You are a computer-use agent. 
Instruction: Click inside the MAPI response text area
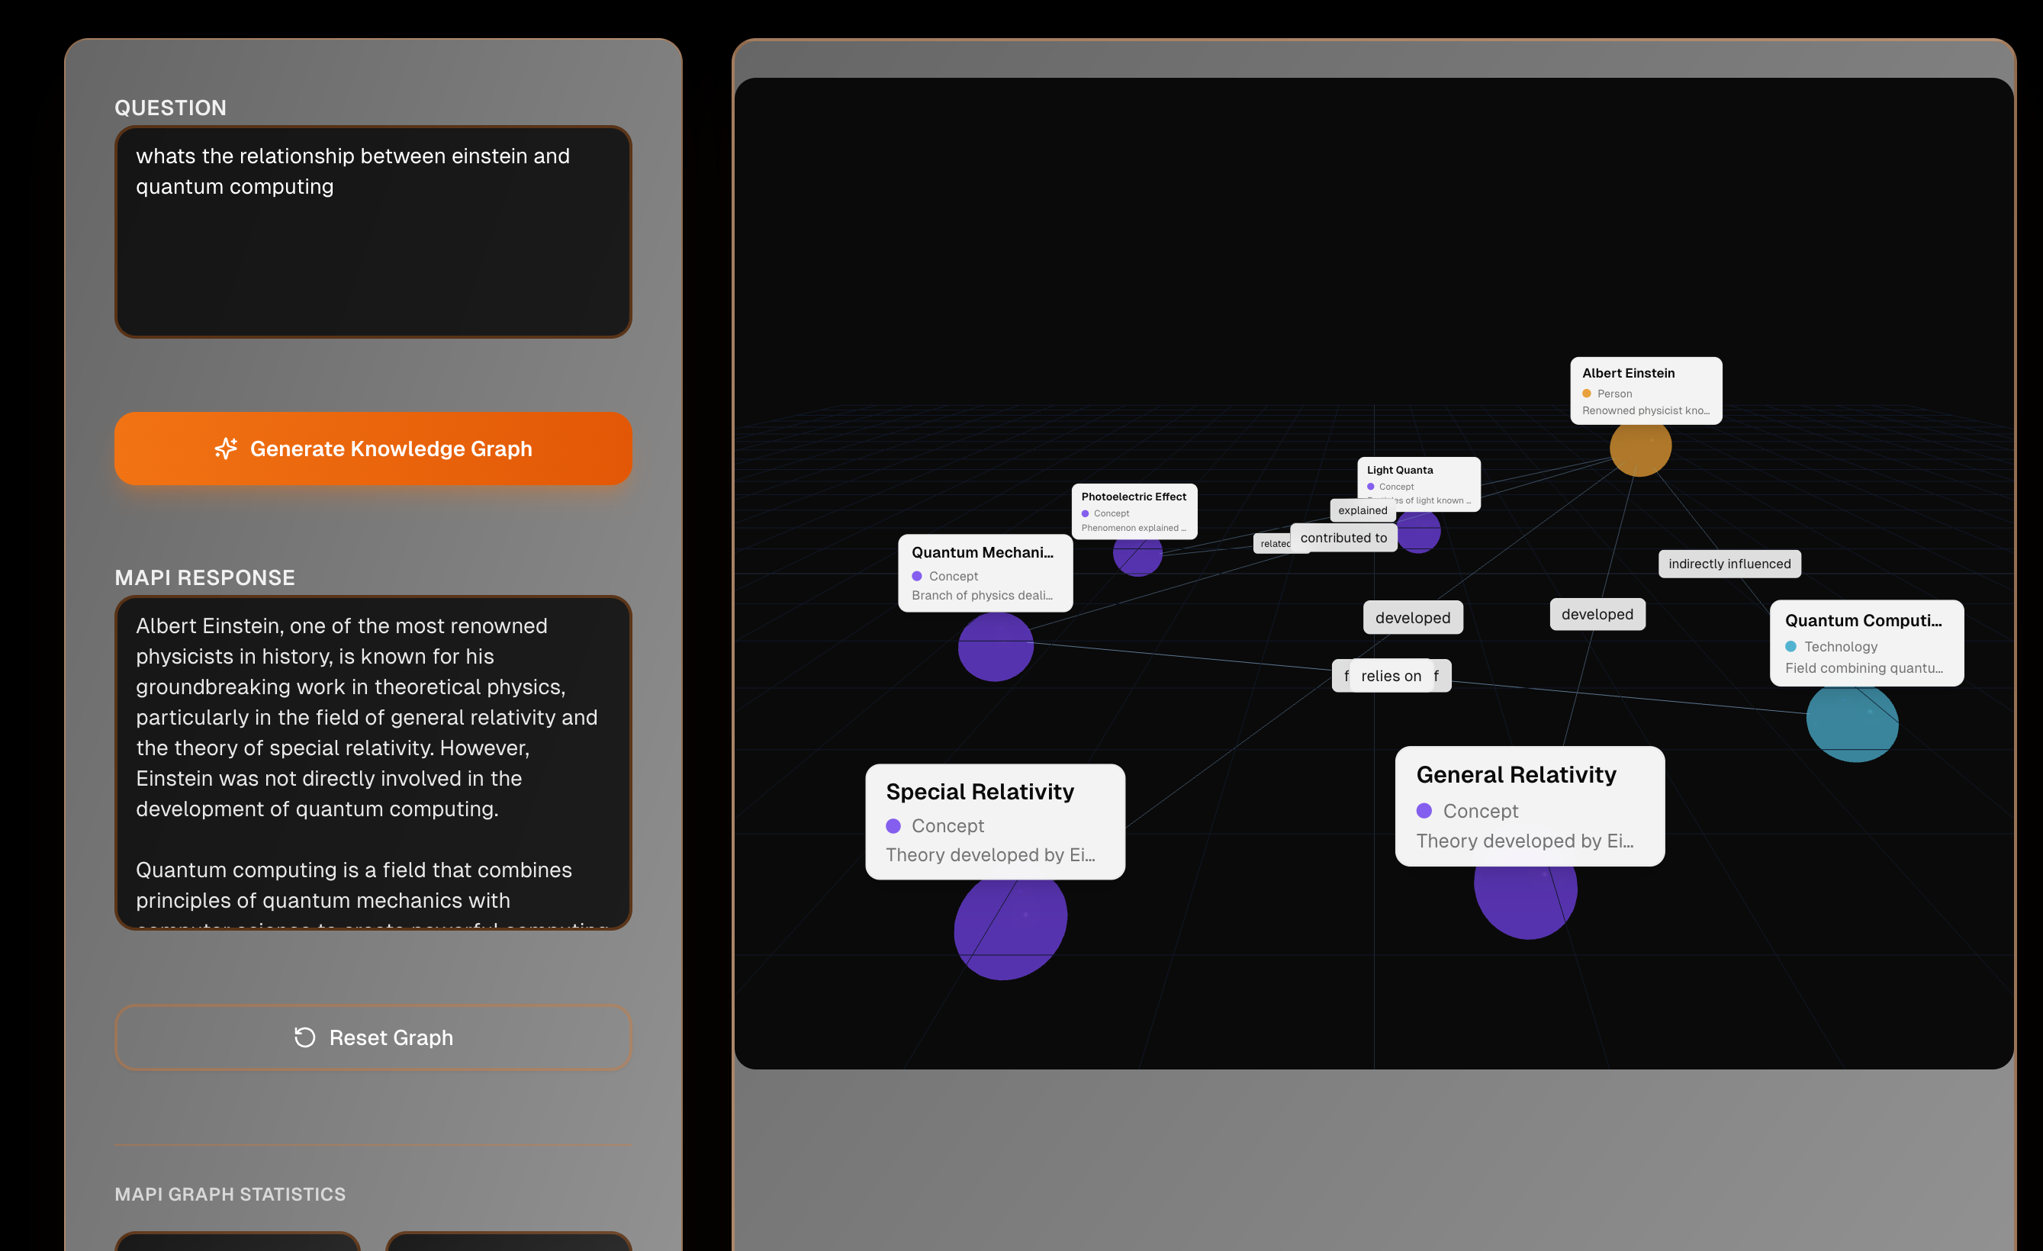tap(373, 762)
